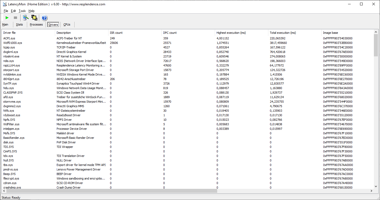Open the File menu
This screenshot has height=200, width=380.
(x=6, y=11)
